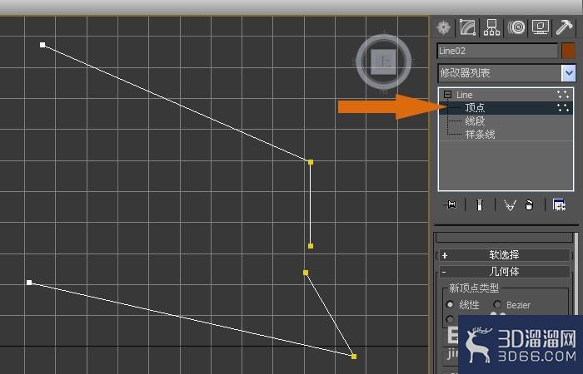Open the Motion panel tab

tap(516, 27)
